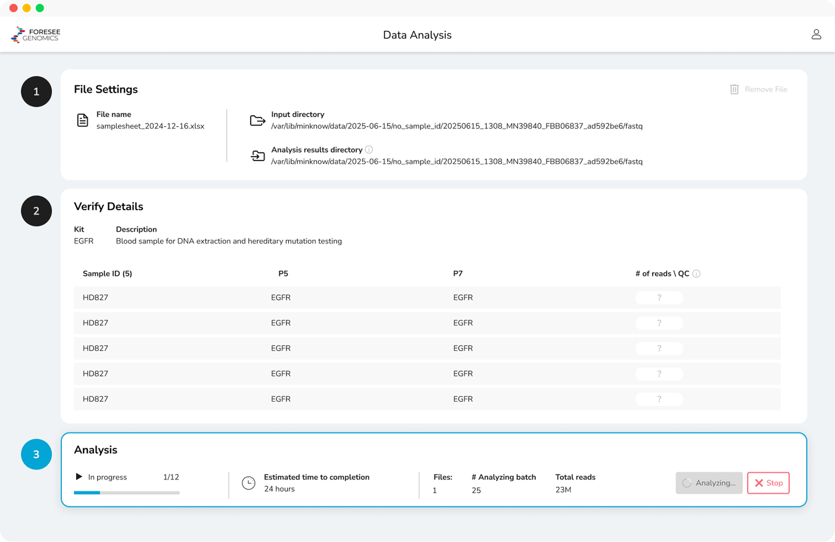The width and height of the screenshot is (835, 542).
Task: Click the Sample ID (5) column header
Action: click(x=107, y=274)
